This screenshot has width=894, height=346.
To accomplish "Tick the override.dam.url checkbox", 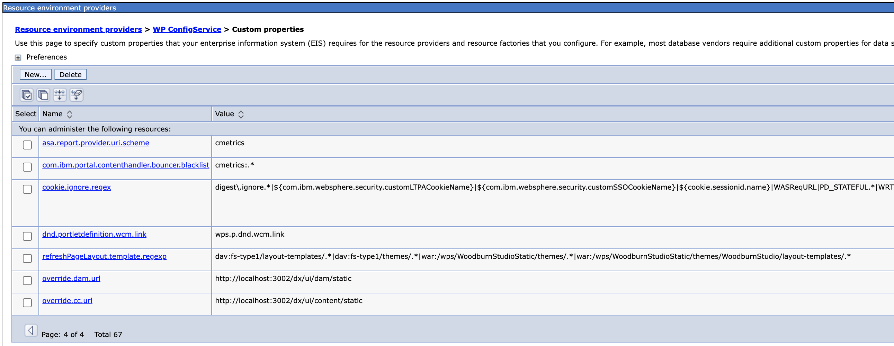I will pyautogui.click(x=27, y=281).
